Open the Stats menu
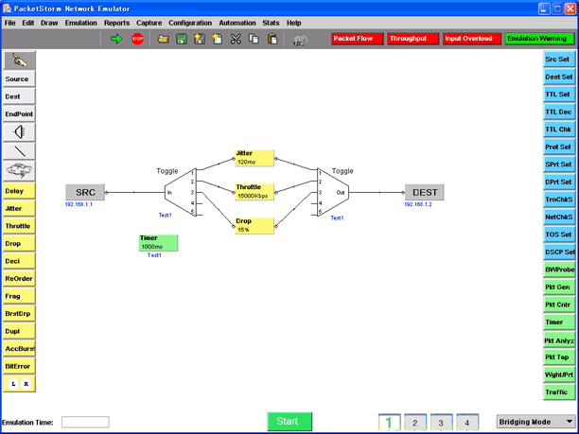The image size is (579, 434). pyautogui.click(x=271, y=23)
